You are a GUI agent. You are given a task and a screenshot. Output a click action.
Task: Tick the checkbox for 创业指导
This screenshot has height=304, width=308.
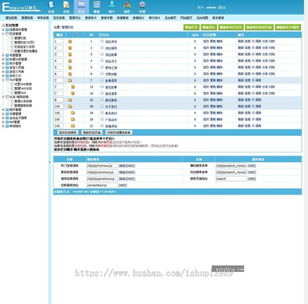(x=102, y=48)
